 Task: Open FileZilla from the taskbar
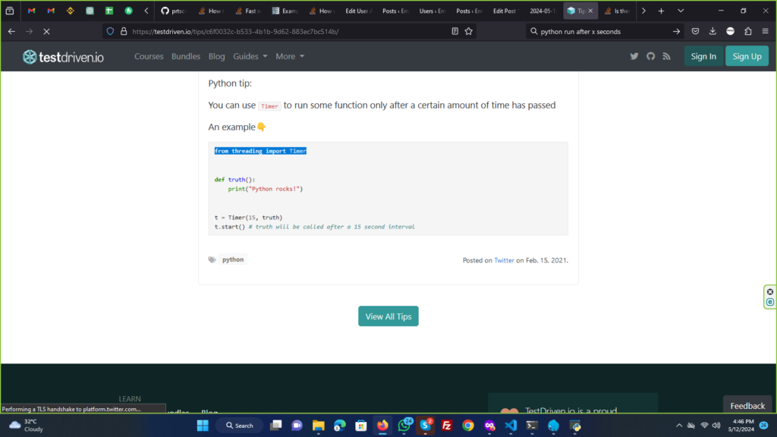[x=447, y=426]
